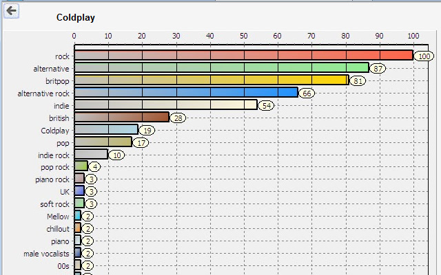Viewport: 441px width, 275px height.
Task: Select the green alternative bar
Action: (x=222, y=67)
